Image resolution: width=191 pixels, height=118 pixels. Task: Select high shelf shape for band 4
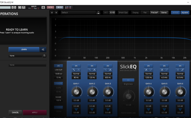(151, 70)
